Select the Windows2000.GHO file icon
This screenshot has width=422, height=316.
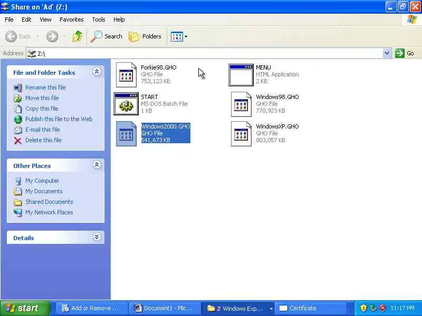[x=126, y=134]
